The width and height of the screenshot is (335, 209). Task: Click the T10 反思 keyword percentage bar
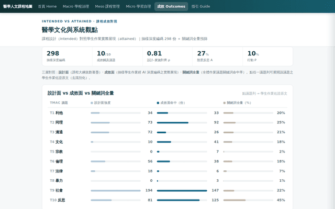click(x=248, y=200)
